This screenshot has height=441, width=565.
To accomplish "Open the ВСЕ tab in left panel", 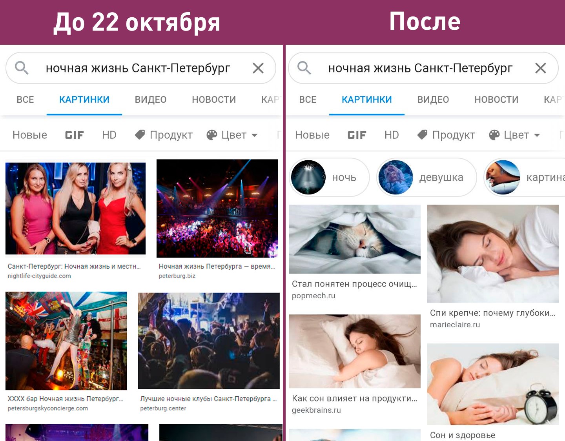I will (x=25, y=100).
